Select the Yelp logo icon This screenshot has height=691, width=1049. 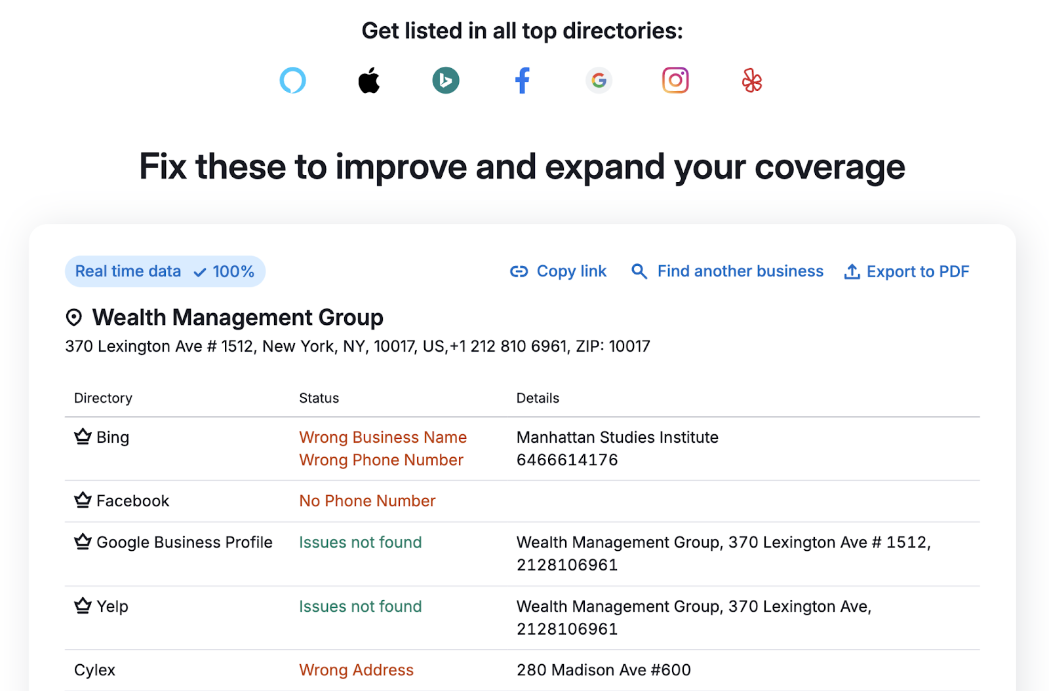(x=752, y=81)
